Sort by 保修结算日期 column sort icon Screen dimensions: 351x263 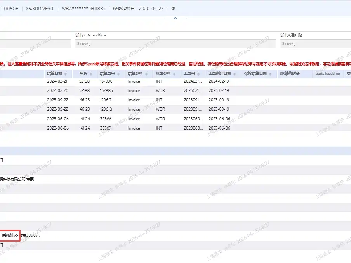270,74
